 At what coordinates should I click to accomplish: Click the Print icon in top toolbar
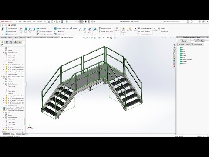pyautogui.click(x=67, y=22)
